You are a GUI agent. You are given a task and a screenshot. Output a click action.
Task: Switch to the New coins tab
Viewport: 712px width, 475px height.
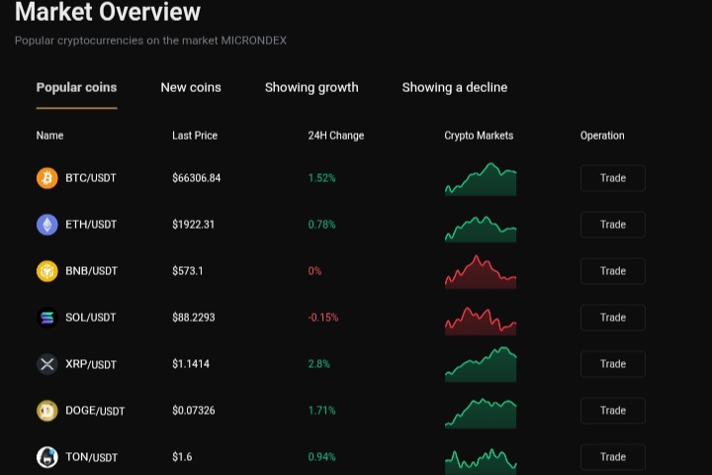pos(191,87)
